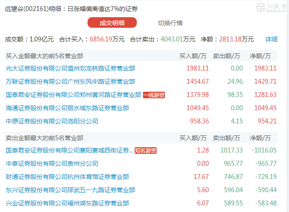
Task: Click 万联证券 sell amount 24.96
Action: [235, 82]
